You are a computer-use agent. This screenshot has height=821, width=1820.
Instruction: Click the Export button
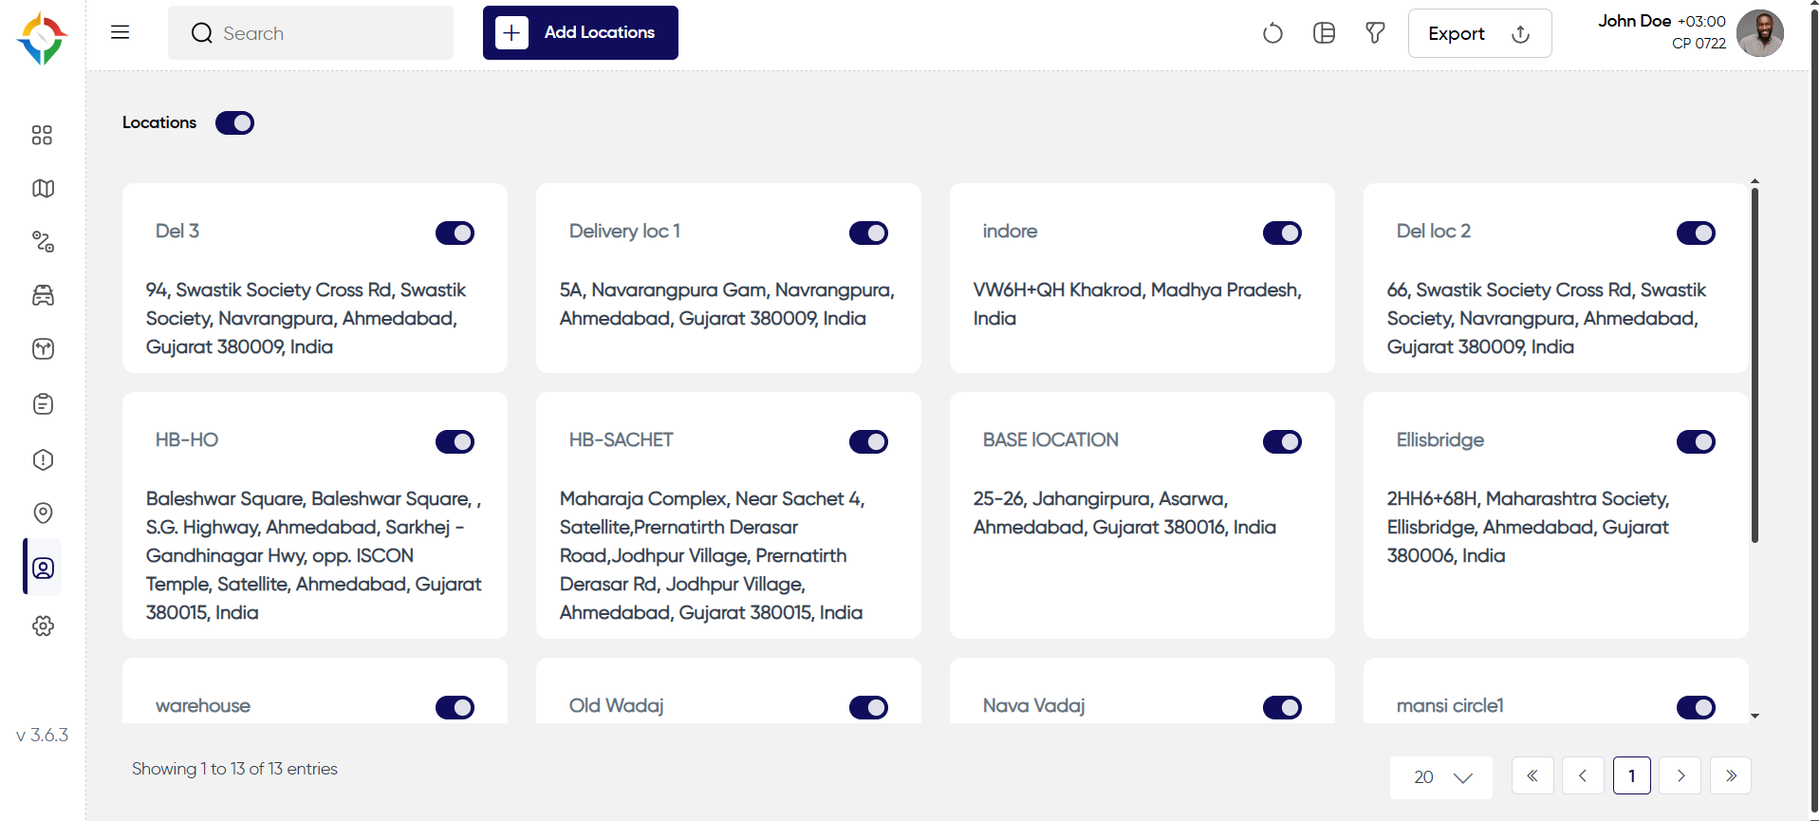point(1479,33)
